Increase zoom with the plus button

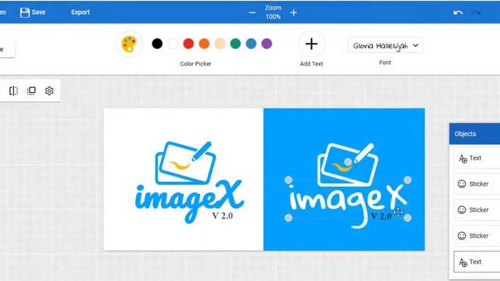pyautogui.click(x=294, y=12)
